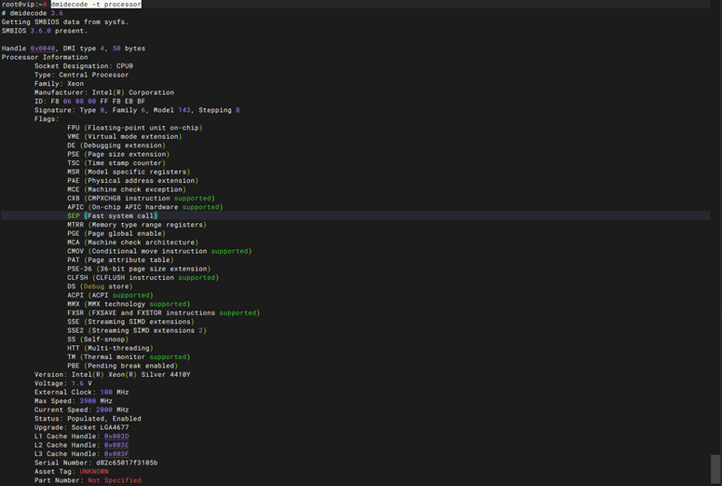The image size is (722, 486).
Task: Select 'Current Speed: 2000 MHz' line
Action: click(81, 410)
